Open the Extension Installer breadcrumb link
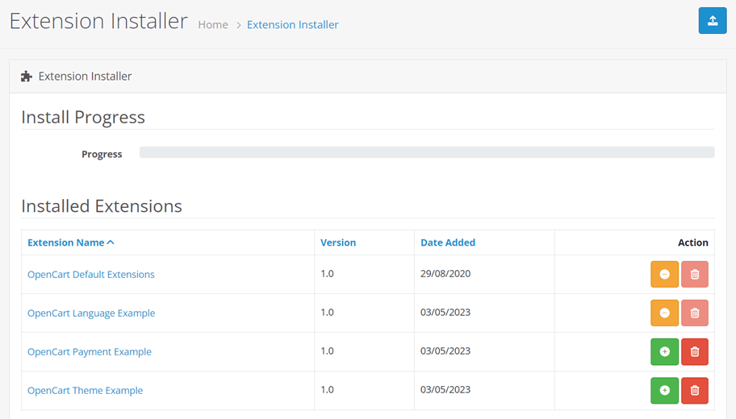The height and width of the screenshot is (419, 736). point(292,24)
